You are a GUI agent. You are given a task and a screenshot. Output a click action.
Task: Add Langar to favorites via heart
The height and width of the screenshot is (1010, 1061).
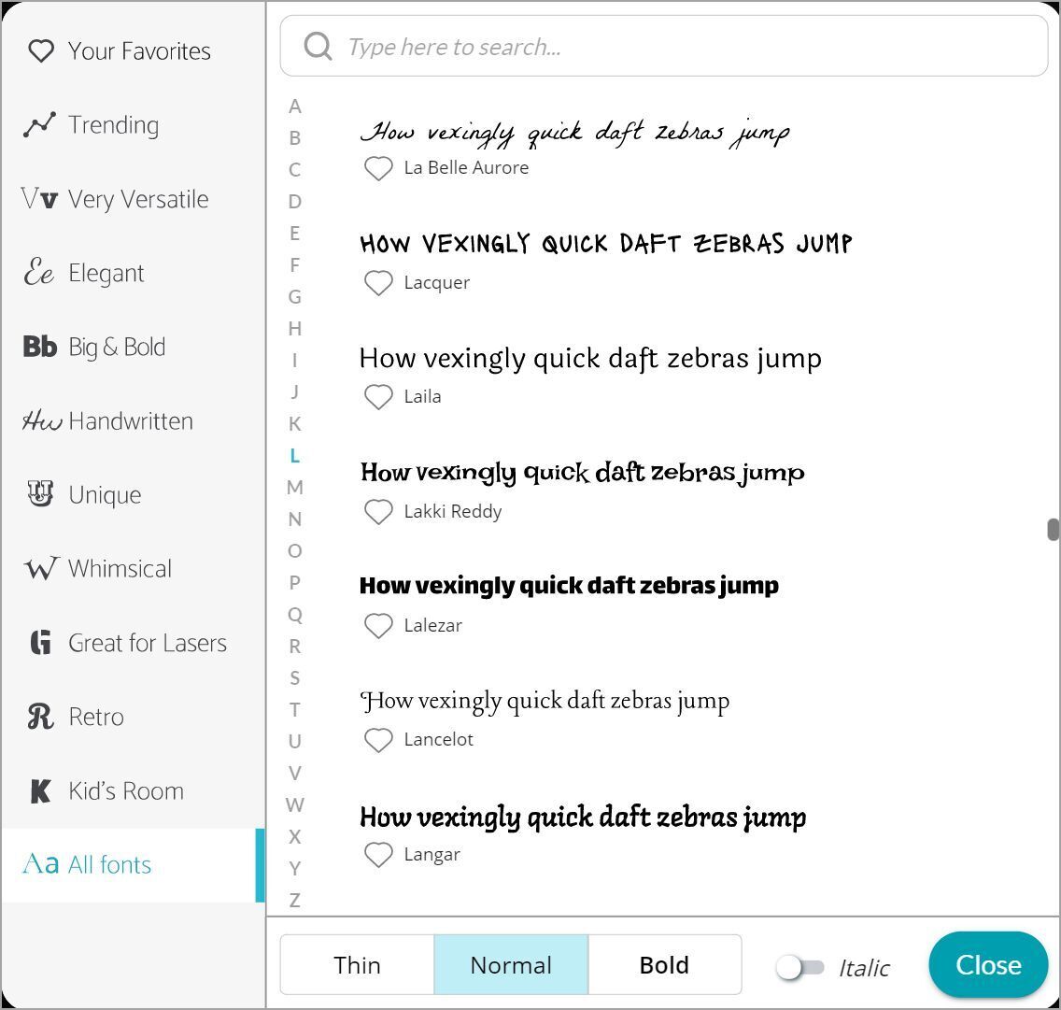[378, 854]
